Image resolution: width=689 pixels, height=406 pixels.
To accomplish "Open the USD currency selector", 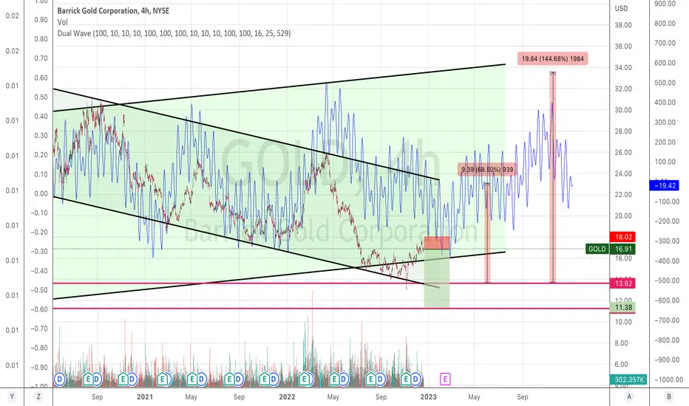I will [x=621, y=8].
